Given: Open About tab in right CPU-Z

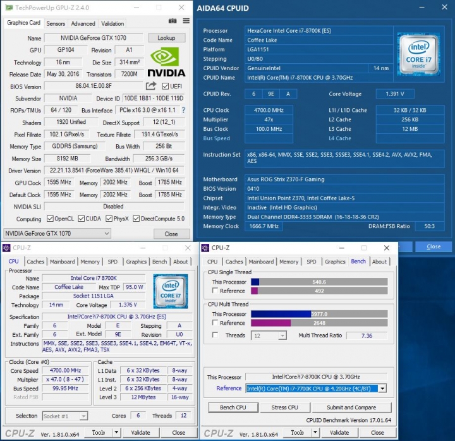Looking at the screenshot, I should (x=379, y=262).
